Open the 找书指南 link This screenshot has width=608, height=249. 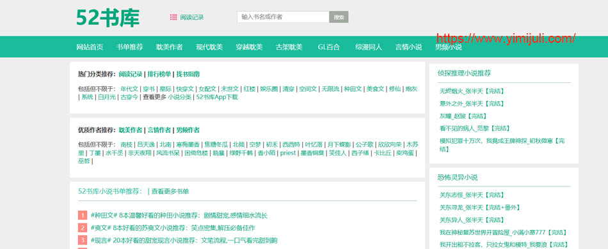(x=188, y=74)
